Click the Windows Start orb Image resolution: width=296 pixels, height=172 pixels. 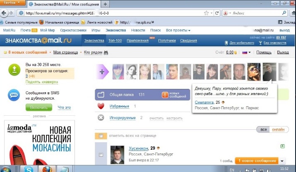(6, 169)
